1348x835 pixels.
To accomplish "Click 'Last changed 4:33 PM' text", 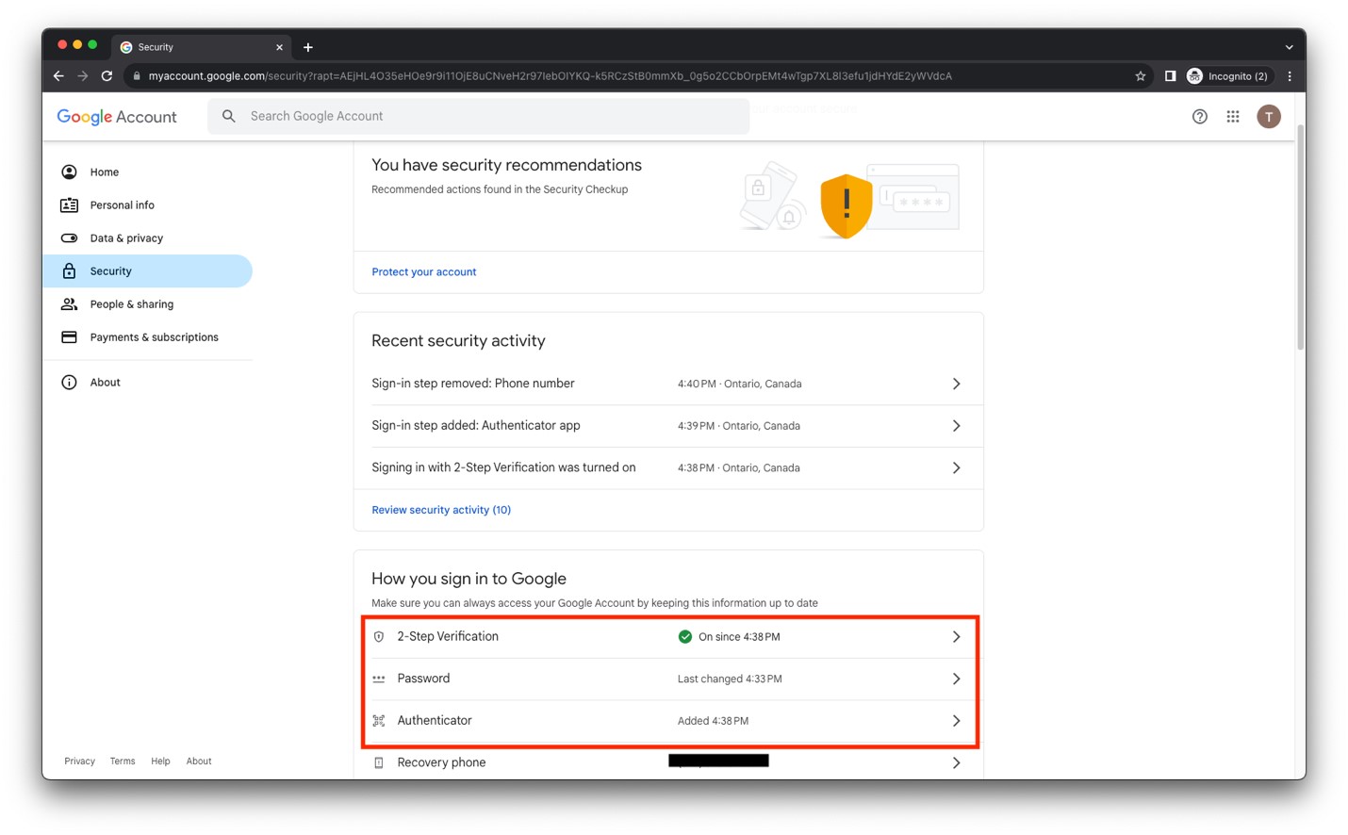I will (x=730, y=679).
